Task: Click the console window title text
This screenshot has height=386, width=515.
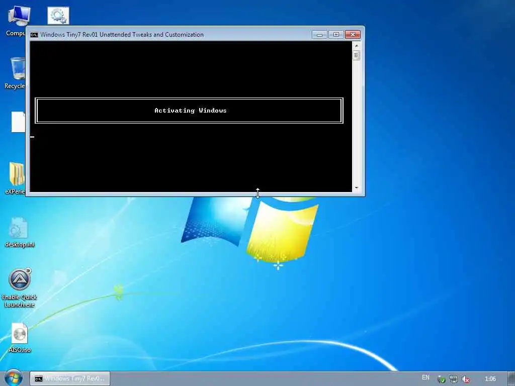Action: coord(122,35)
